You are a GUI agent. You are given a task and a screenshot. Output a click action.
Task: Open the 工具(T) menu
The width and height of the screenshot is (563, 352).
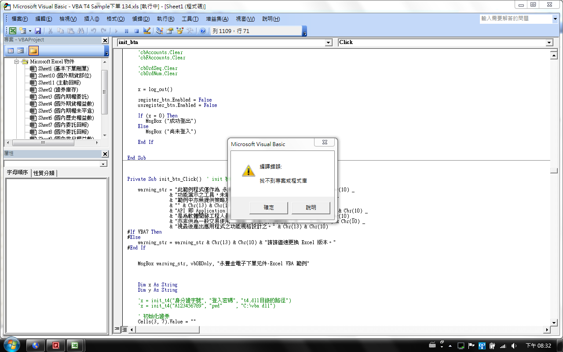coord(190,19)
